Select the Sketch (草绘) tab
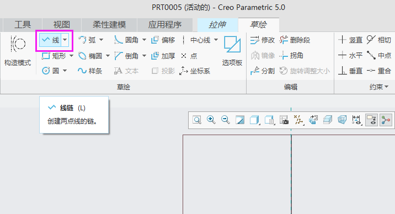 pos(259,25)
